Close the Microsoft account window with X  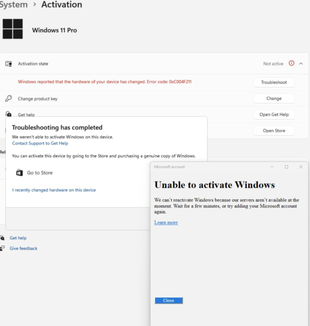pyautogui.click(x=301, y=167)
